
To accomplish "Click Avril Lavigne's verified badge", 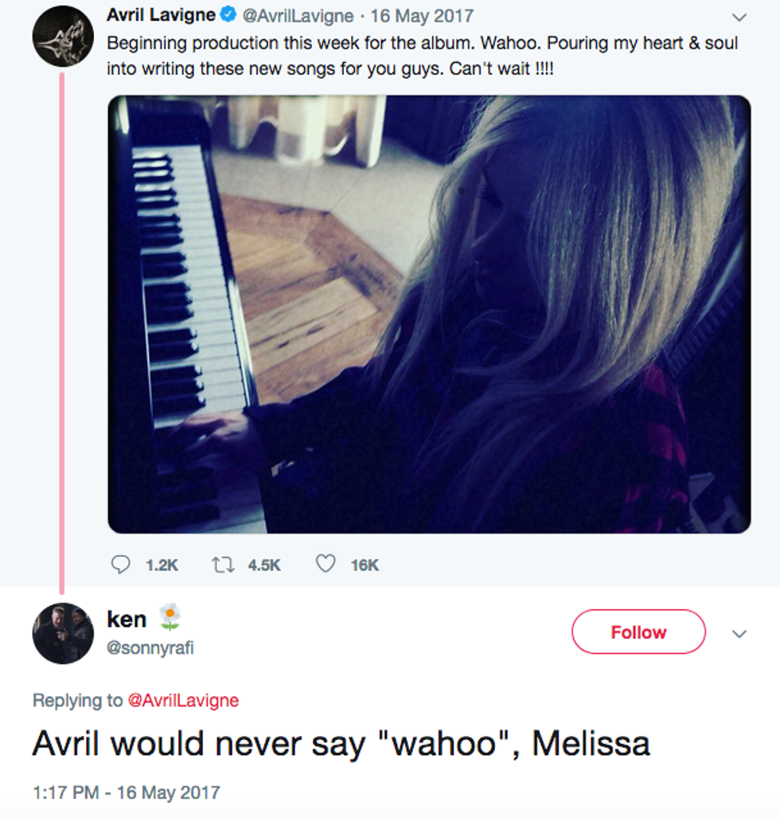I will point(228,15).
